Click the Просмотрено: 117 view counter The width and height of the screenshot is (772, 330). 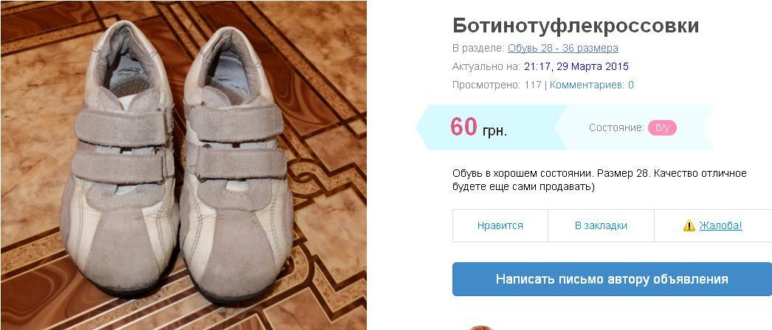[x=497, y=85]
